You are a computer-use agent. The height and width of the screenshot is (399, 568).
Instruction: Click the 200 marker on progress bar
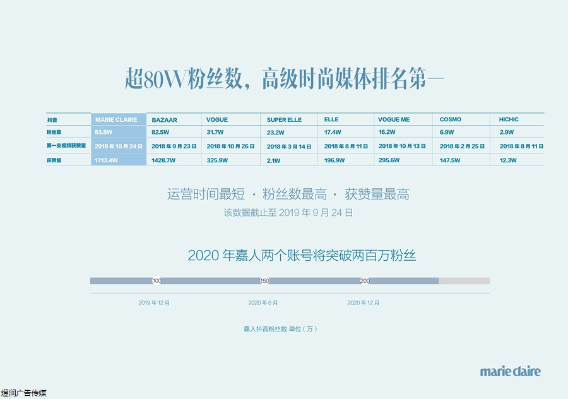click(365, 281)
